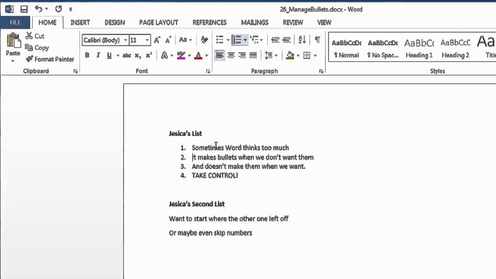This screenshot has width=496, height=279.
Task: Toggle Justify alignment
Action: click(253, 55)
